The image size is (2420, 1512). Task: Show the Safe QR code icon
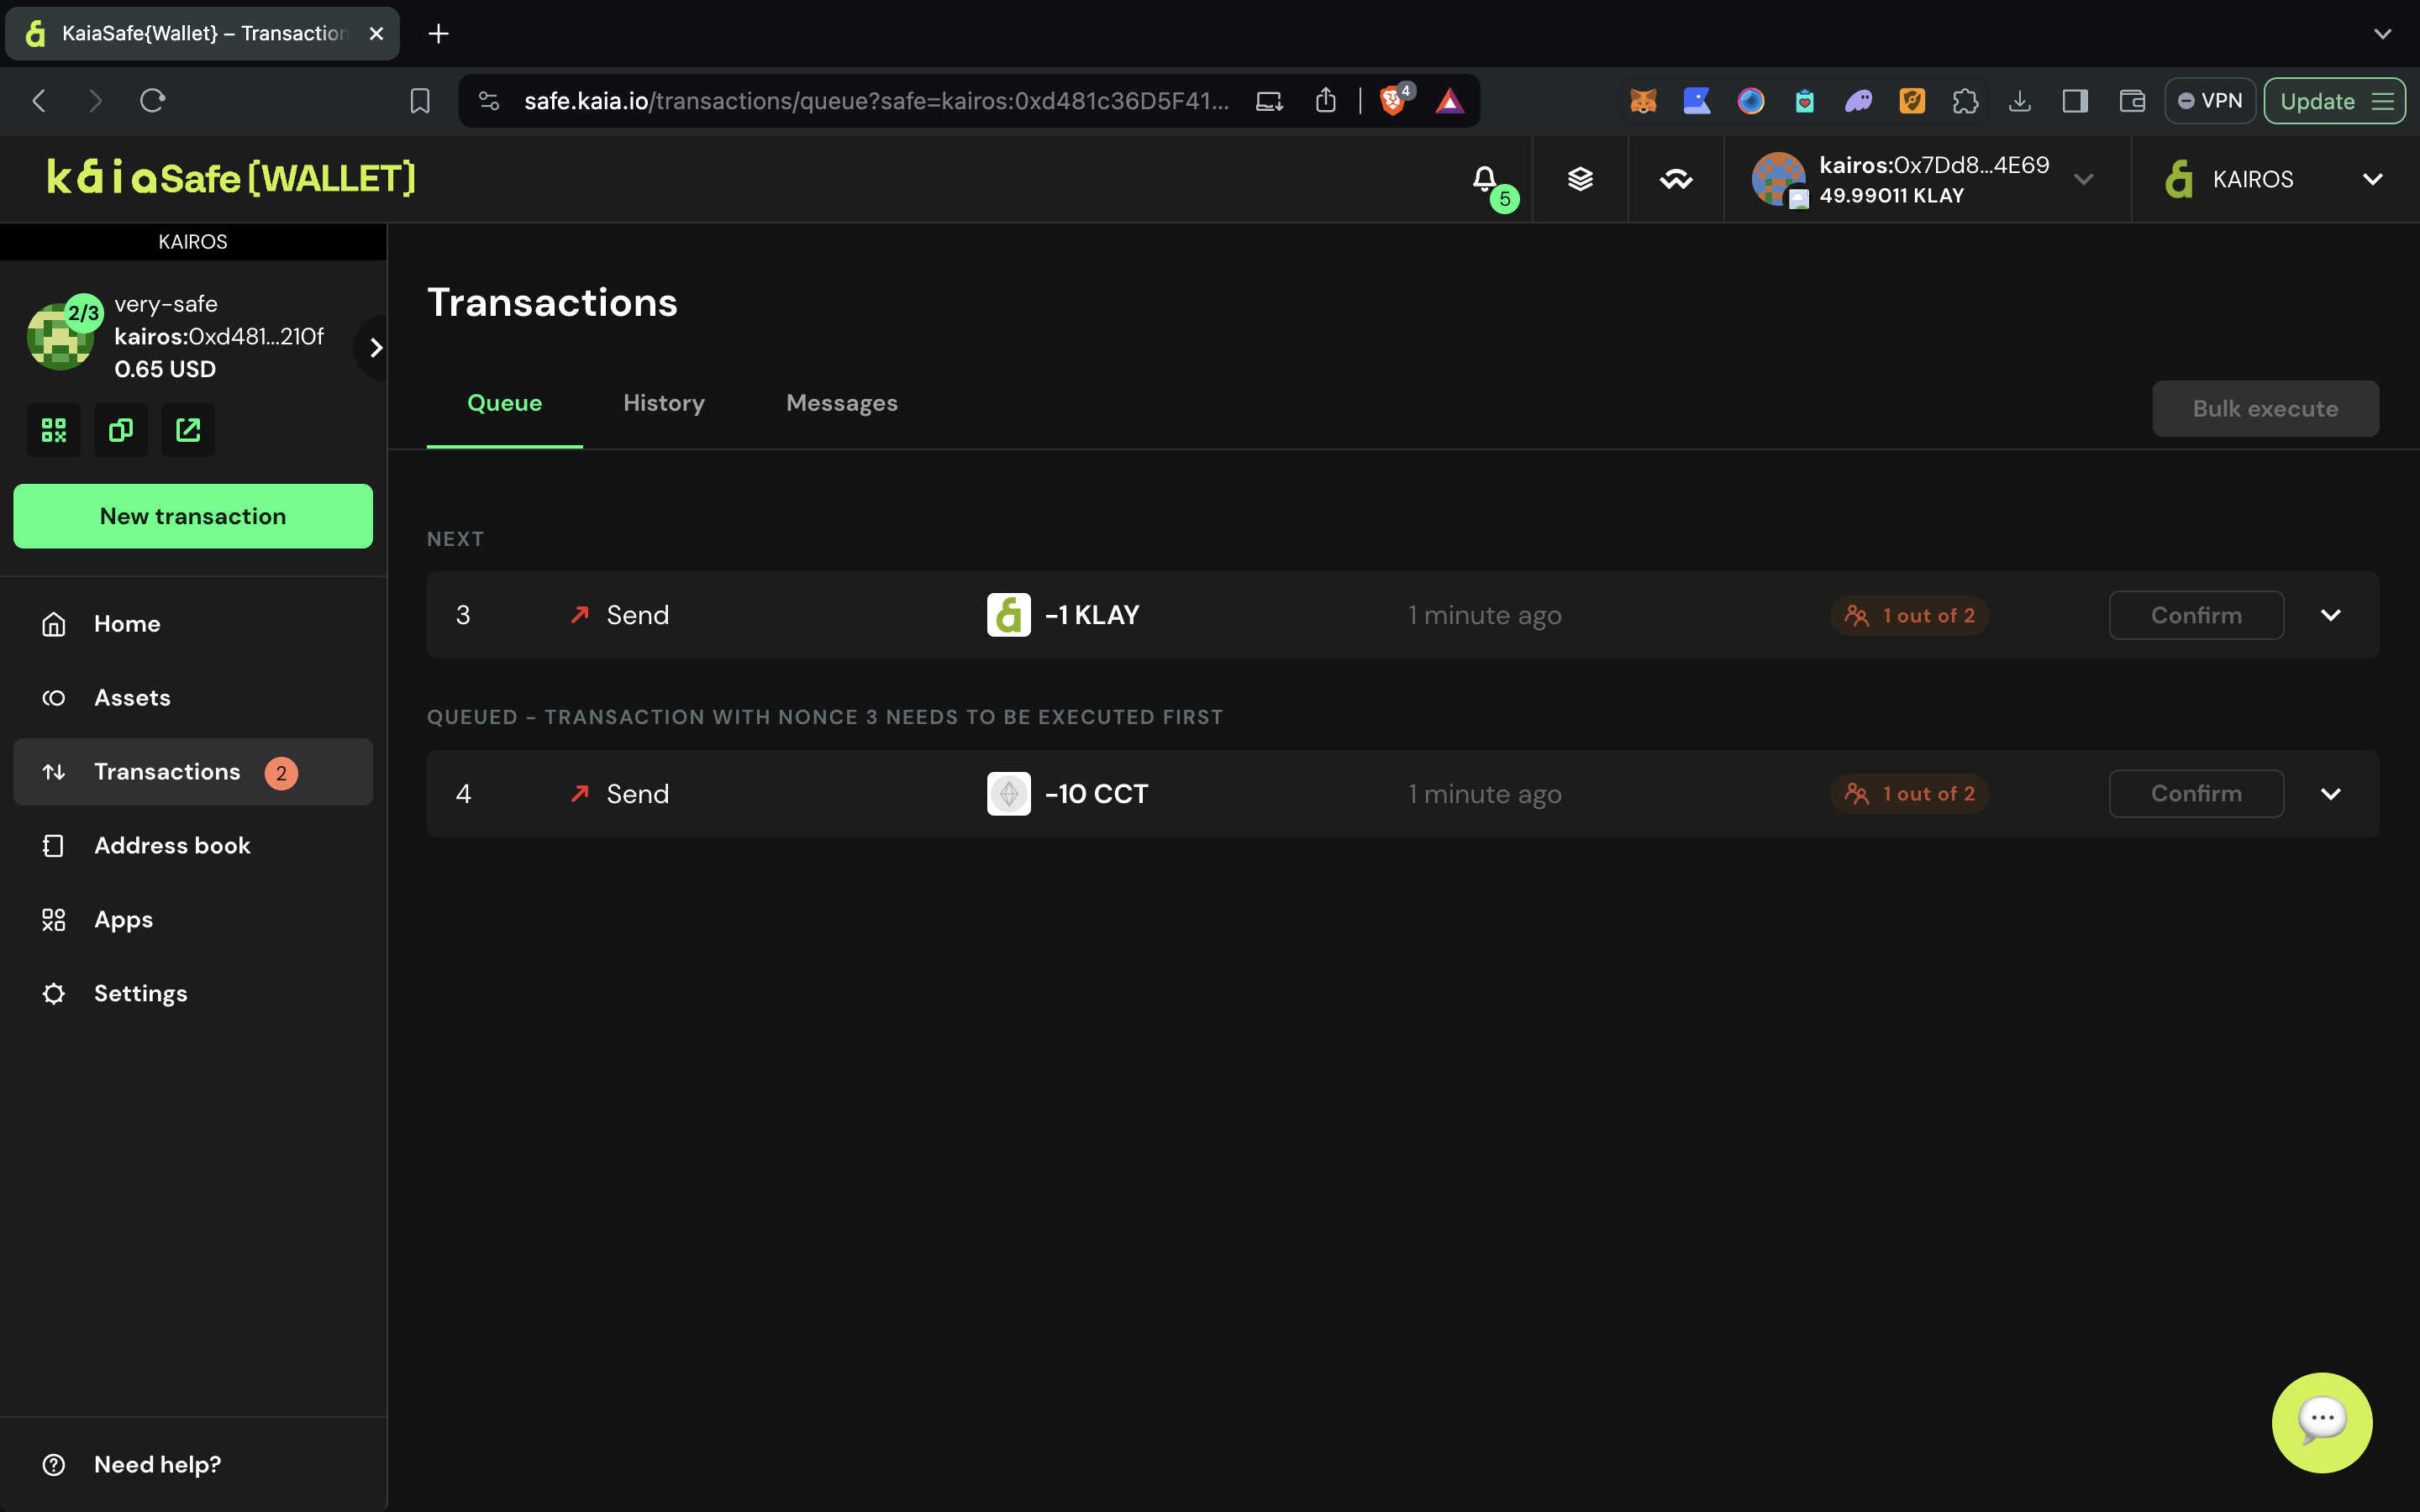[x=54, y=430]
